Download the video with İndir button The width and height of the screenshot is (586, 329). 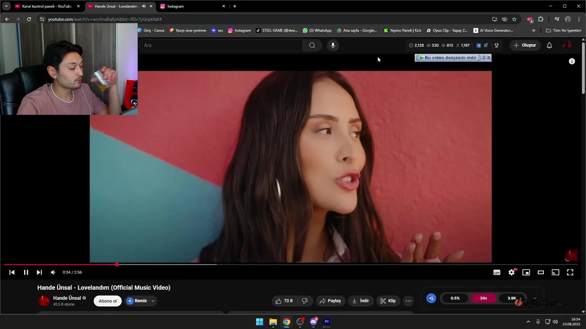(x=360, y=301)
